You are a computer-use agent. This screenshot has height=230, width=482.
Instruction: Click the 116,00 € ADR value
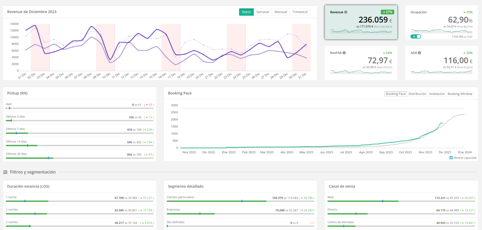(458, 61)
